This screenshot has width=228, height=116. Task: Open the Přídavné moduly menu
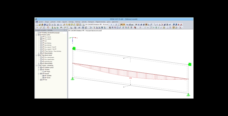coord(100,22)
